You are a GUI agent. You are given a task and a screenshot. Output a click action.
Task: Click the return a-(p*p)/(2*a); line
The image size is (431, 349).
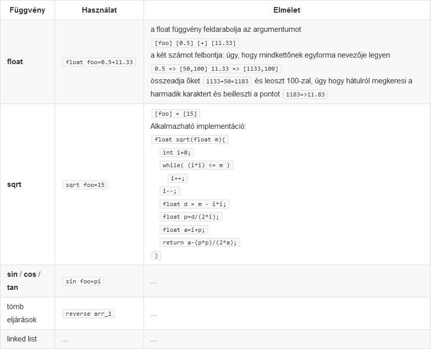tap(200, 242)
